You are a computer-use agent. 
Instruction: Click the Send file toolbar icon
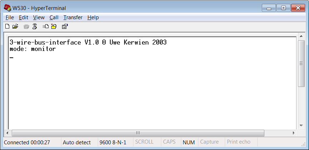(x=46, y=26)
